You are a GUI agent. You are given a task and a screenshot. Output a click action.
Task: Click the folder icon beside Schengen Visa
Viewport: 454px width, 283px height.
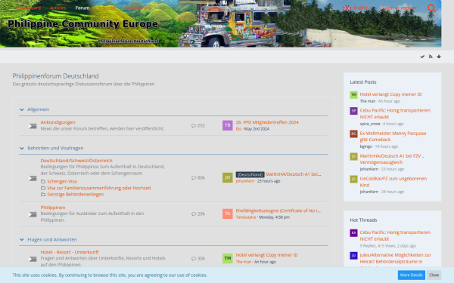click(x=43, y=181)
